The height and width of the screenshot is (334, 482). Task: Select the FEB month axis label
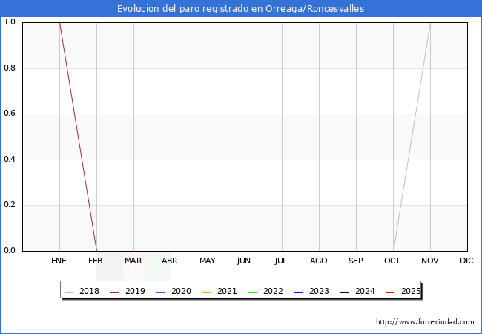pos(96,261)
